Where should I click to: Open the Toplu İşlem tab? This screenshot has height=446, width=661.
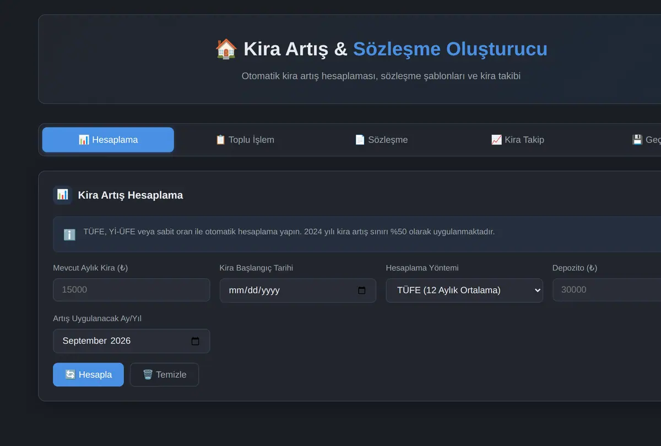tap(245, 140)
